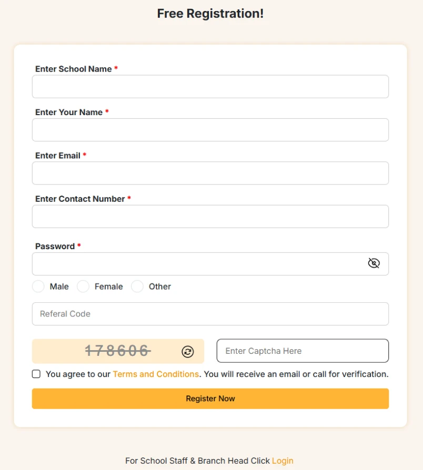Focus the Enter School Name field
The width and height of the screenshot is (423, 470).
pyautogui.click(x=210, y=87)
